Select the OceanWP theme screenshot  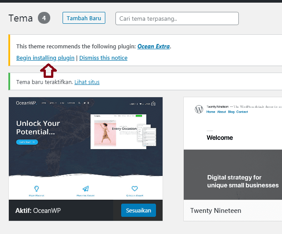coord(85,149)
